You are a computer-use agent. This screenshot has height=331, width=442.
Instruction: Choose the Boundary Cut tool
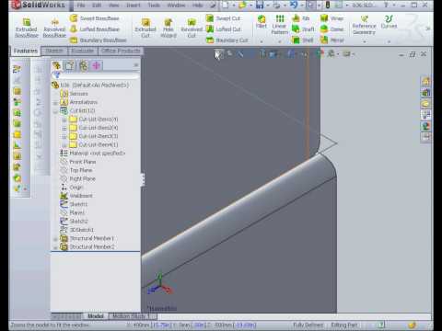pyautogui.click(x=227, y=40)
